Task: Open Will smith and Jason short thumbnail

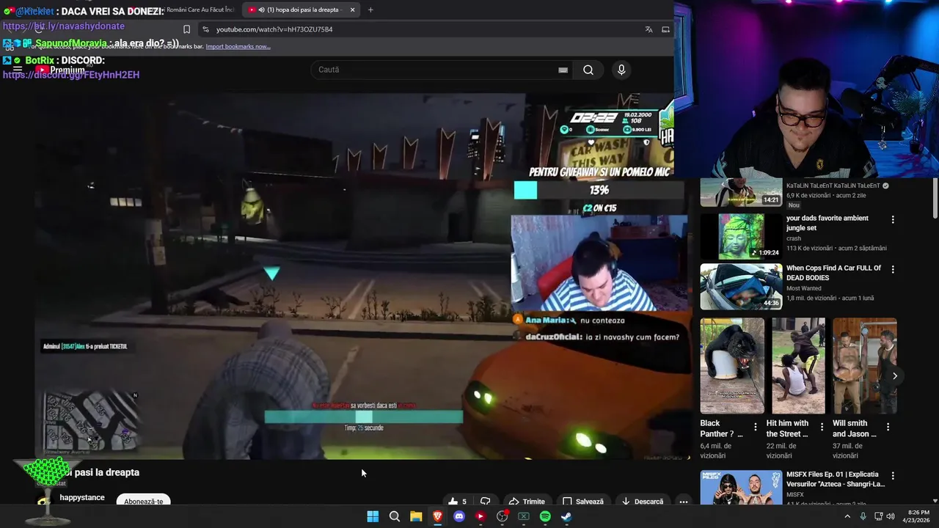Action: point(864,366)
